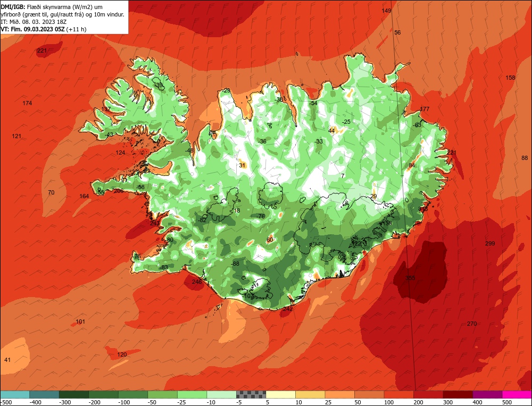The height and width of the screenshot is (406, 532).
Task: Click the 177 value off the east coast
Action: (425, 109)
